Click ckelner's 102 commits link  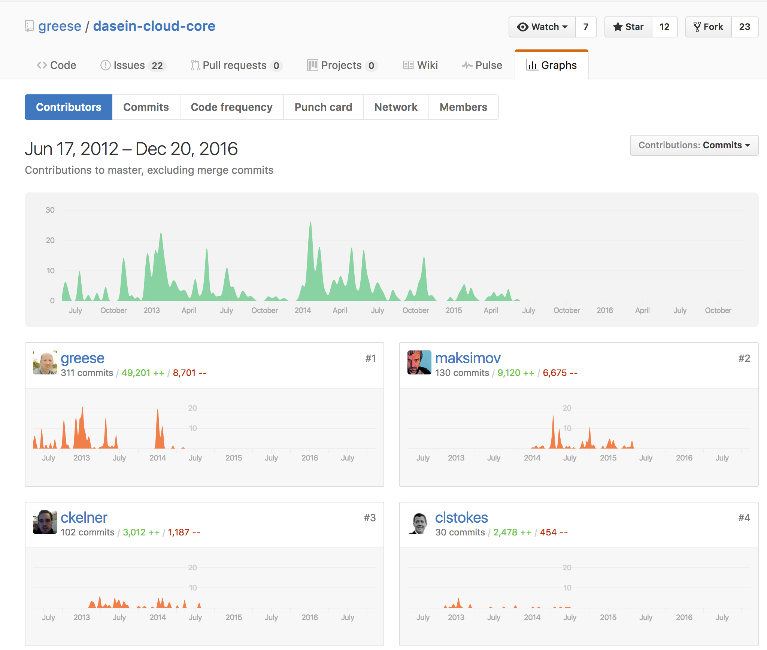point(88,532)
